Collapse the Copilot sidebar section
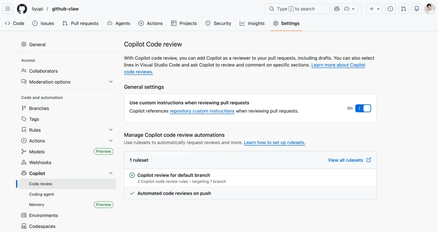Image resolution: width=438 pixels, height=232 pixels. pos(111,173)
